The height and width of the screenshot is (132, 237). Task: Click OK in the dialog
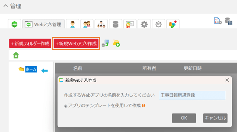184,118
